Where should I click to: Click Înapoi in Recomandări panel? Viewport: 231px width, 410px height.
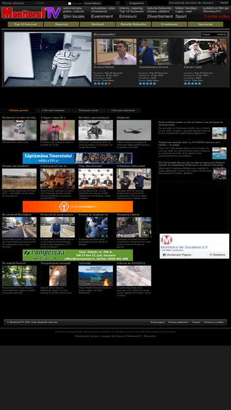(206, 34)
